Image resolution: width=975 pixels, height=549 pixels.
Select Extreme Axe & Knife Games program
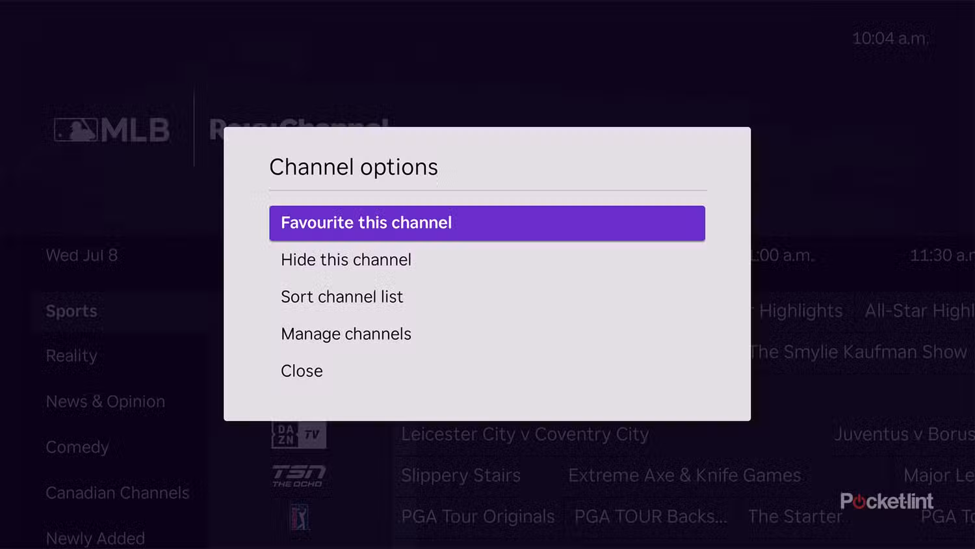[684, 475]
